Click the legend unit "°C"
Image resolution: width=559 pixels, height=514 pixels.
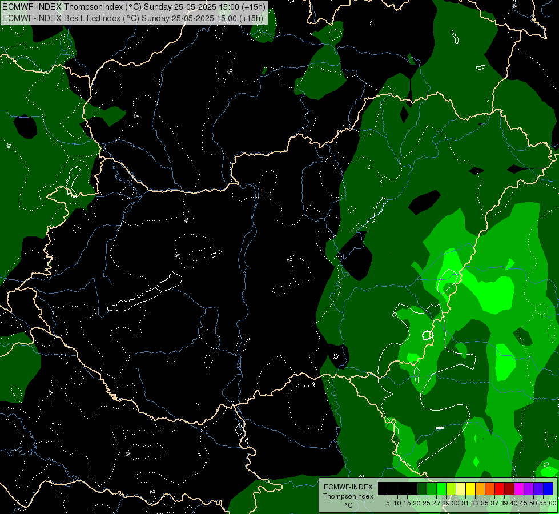tap(349, 505)
